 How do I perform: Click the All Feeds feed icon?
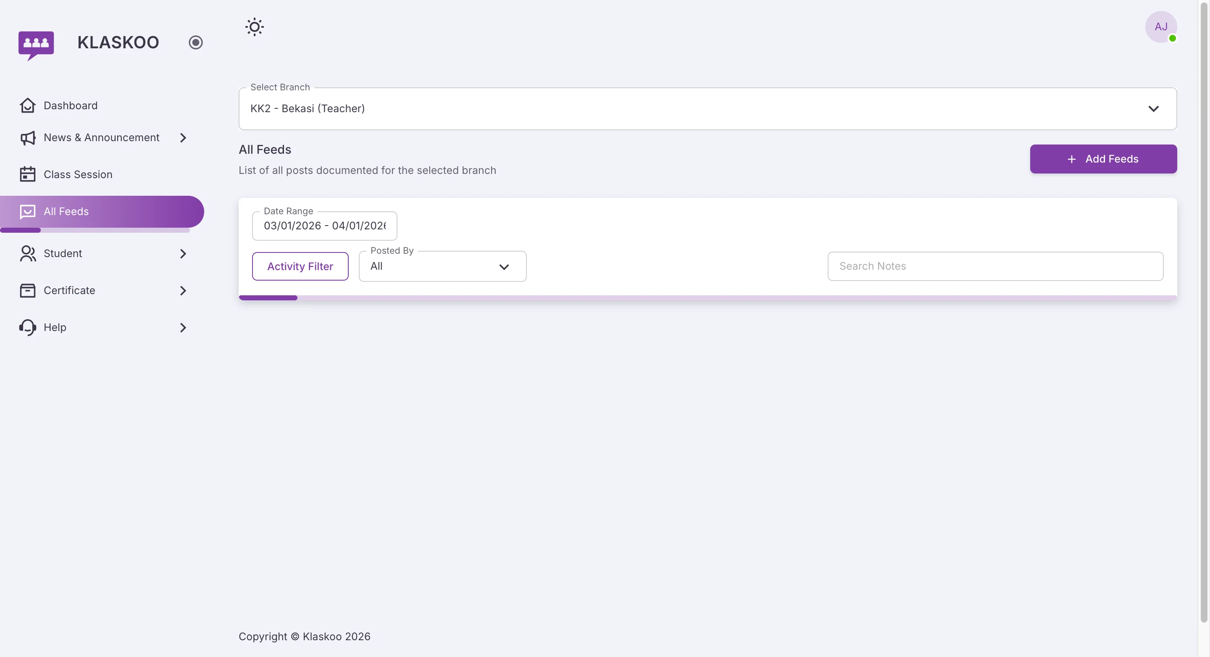tap(28, 211)
